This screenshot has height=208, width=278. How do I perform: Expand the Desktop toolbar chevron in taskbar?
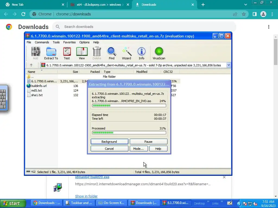[208, 201]
